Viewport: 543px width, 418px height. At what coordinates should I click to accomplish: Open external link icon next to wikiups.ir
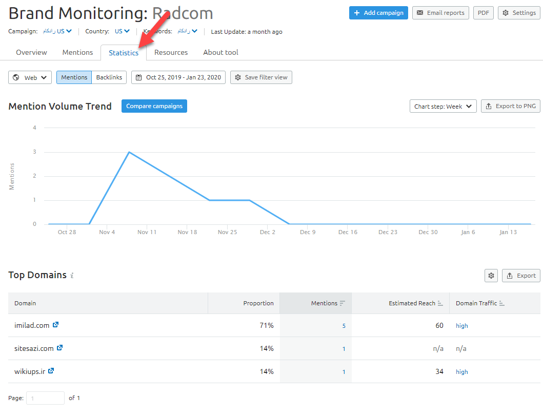(x=51, y=371)
